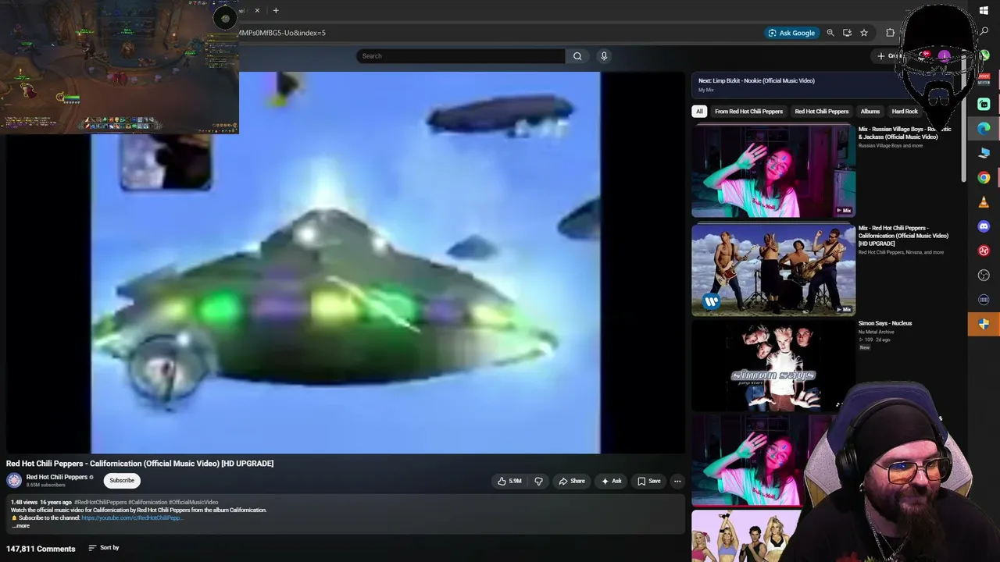Open Windows taskbar search
The height and width of the screenshot is (562, 1000).
(x=984, y=31)
